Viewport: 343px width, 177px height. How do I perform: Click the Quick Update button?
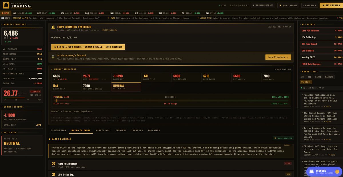[288, 5]
